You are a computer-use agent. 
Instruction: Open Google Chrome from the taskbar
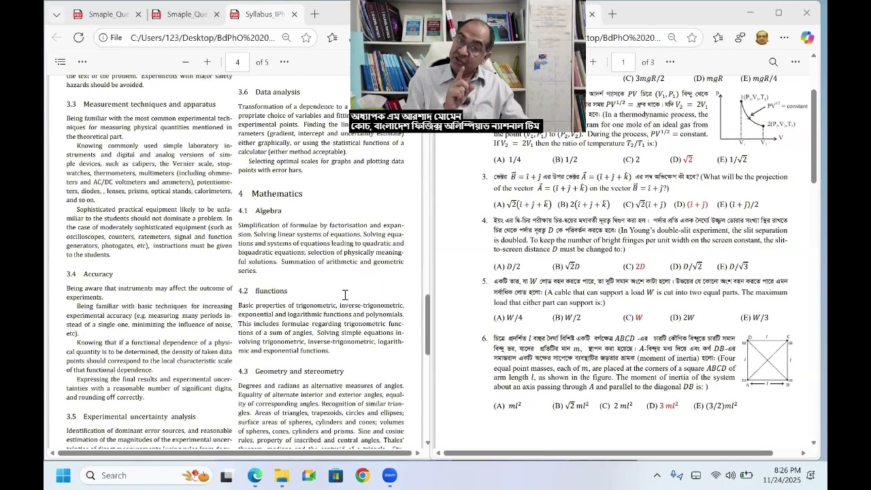[363, 476]
